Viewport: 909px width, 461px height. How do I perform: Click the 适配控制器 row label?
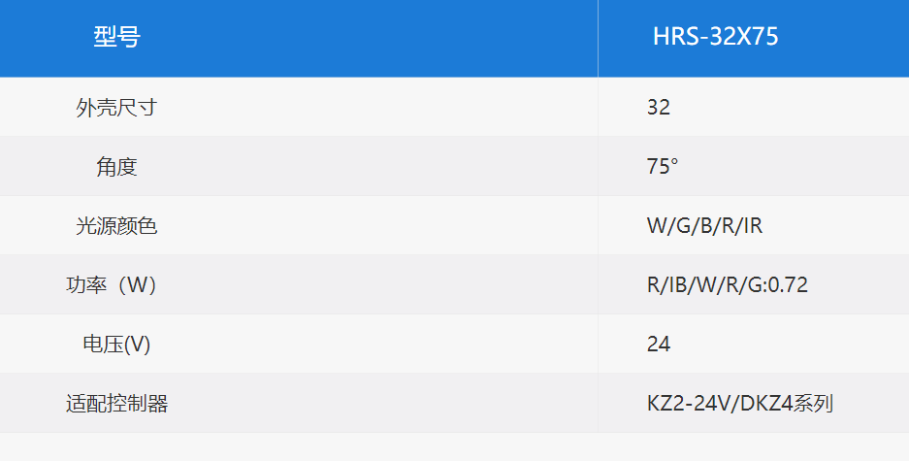click(x=116, y=404)
